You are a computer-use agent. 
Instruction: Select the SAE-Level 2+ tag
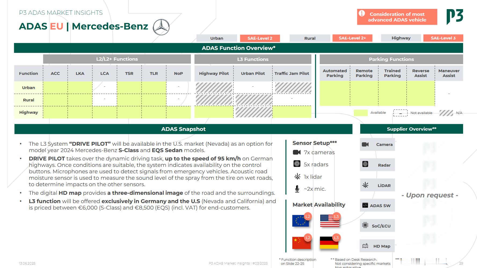tap(352, 38)
